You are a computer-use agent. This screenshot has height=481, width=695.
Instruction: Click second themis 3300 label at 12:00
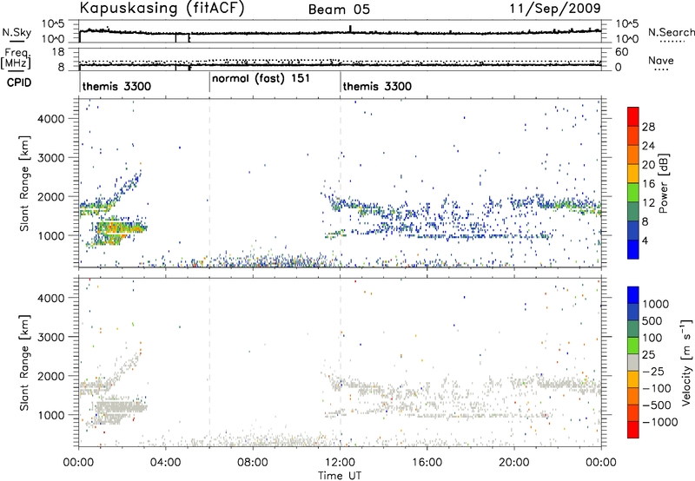(377, 86)
